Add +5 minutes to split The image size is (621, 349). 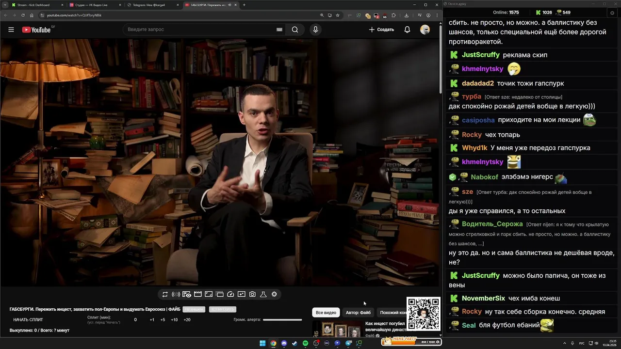163,320
